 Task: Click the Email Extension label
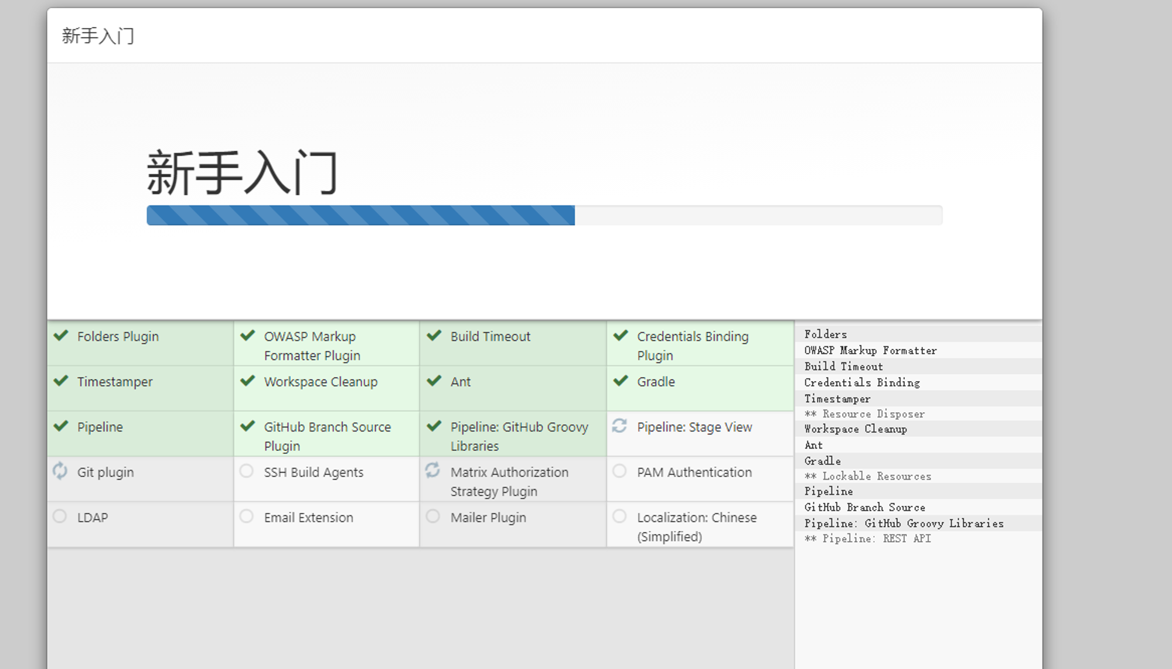308,517
